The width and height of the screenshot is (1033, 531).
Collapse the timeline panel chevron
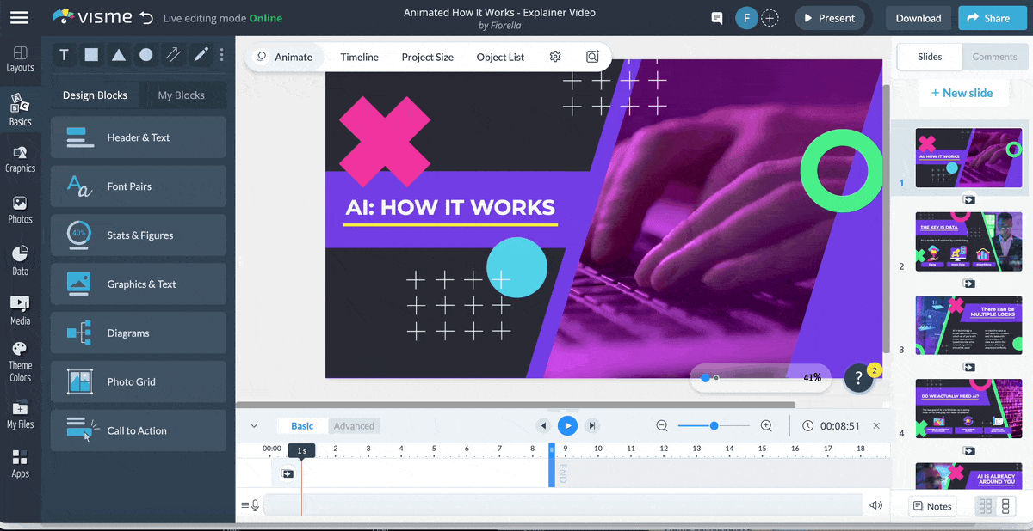pyautogui.click(x=254, y=426)
